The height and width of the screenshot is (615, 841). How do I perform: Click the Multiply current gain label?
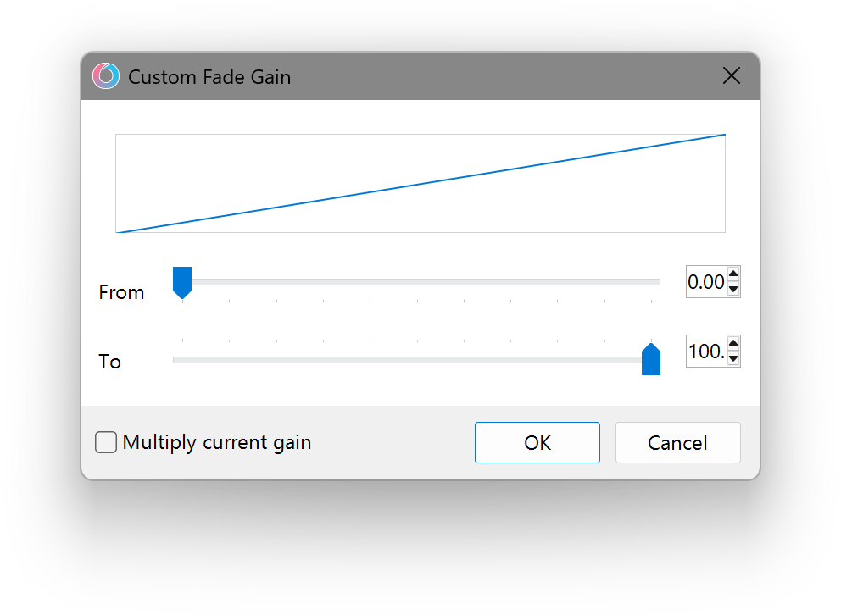point(217,442)
